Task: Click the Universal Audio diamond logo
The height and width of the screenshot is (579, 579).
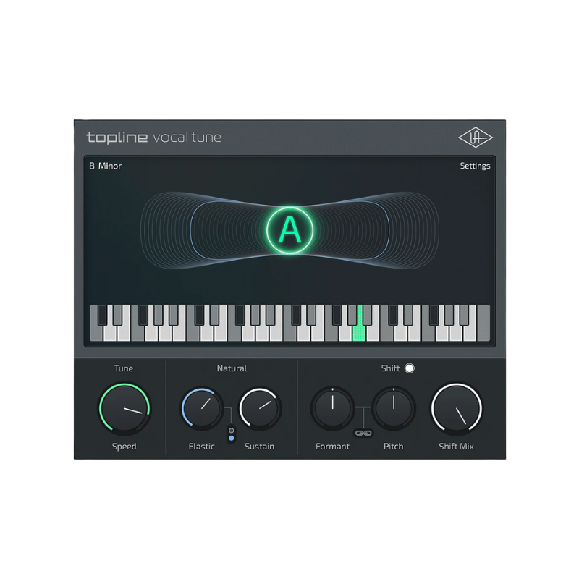Action: click(x=476, y=138)
